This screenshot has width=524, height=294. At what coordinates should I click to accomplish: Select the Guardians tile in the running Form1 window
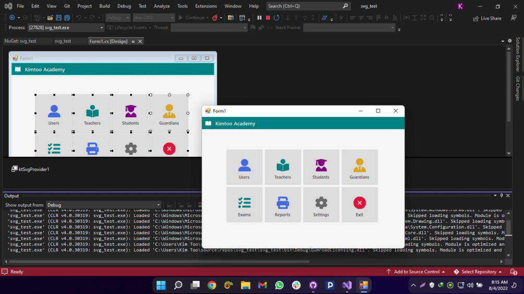point(360,167)
